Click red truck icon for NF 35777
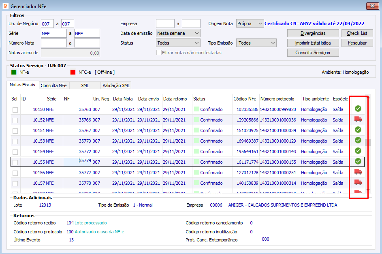382x254 pixels. [x=358, y=172]
